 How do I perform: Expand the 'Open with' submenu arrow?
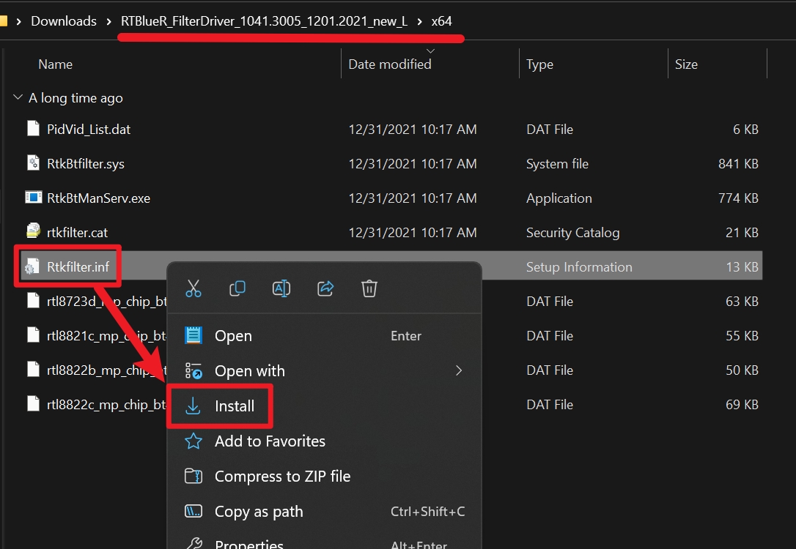[459, 370]
